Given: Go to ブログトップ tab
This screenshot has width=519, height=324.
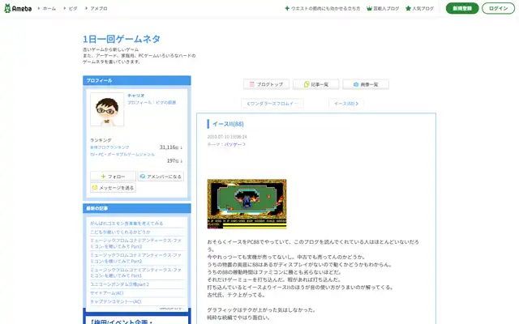Looking at the screenshot, I should (x=267, y=84).
